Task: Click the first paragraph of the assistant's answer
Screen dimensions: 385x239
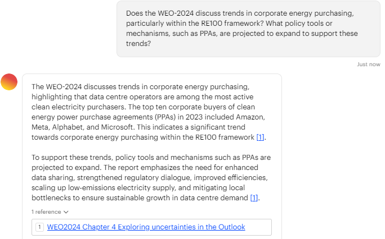Action: pyautogui.click(x=149, y=112)
